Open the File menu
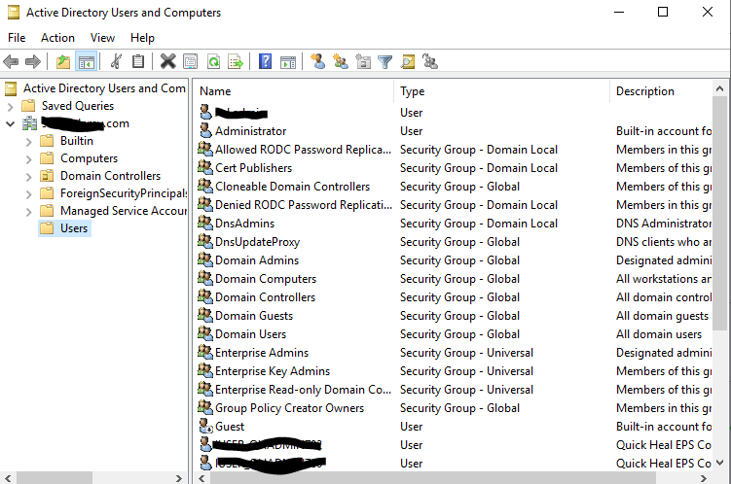The image size is (731, 484). point(17,38)
